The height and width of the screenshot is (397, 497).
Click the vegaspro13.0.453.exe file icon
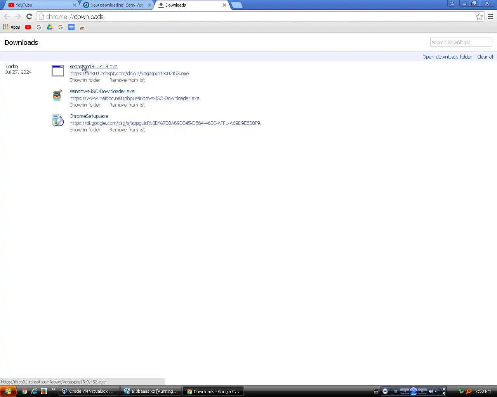point(58,71)
